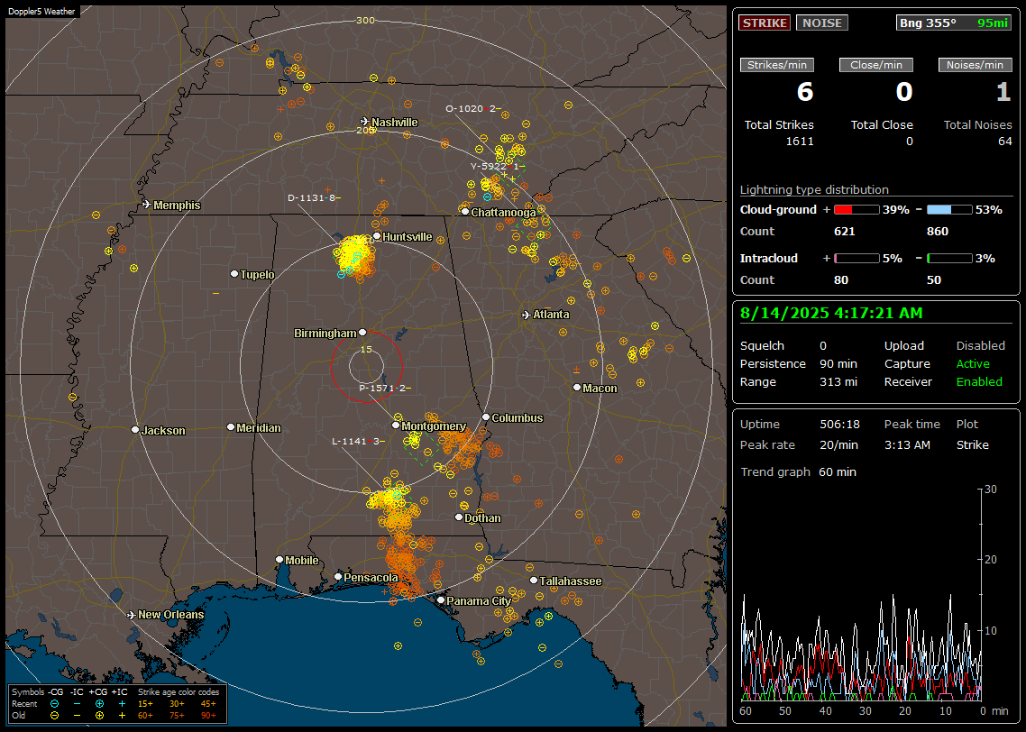
Task: Click the Total Strikes value 1611
Action: [800, 142]
